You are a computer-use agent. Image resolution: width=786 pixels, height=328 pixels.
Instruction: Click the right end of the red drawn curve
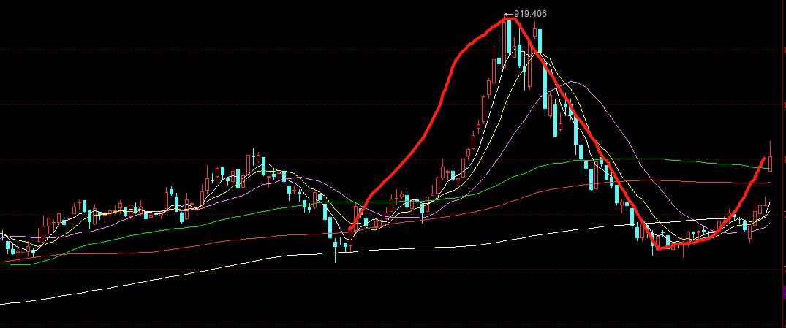[764, 158]
